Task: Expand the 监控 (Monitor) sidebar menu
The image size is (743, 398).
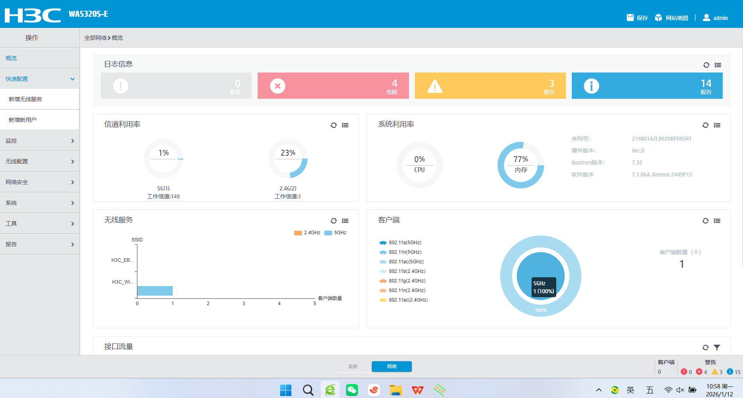Action: pyautogui.click(x=39, y=141)
